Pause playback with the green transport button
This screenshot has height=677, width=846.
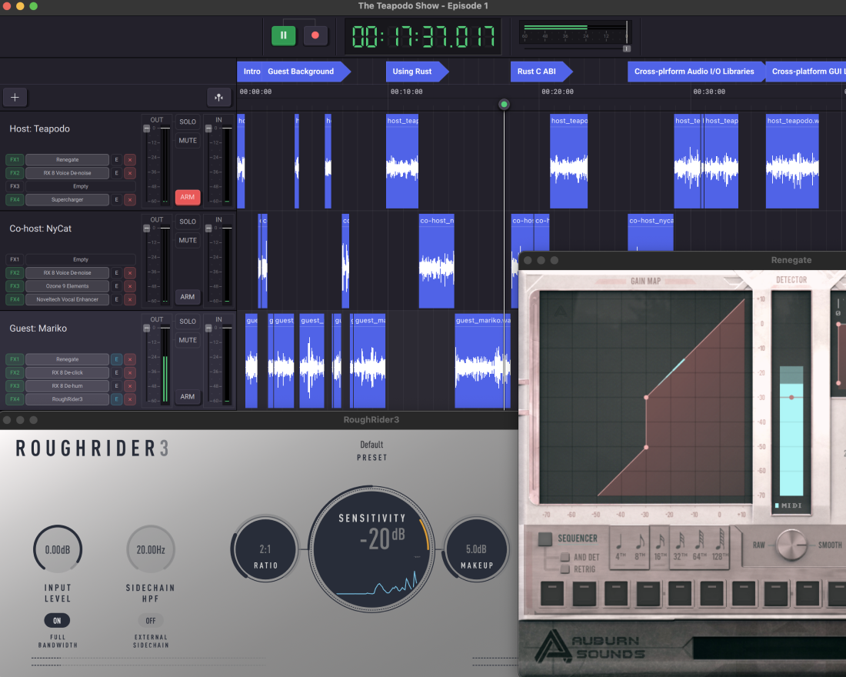point(283,35)
